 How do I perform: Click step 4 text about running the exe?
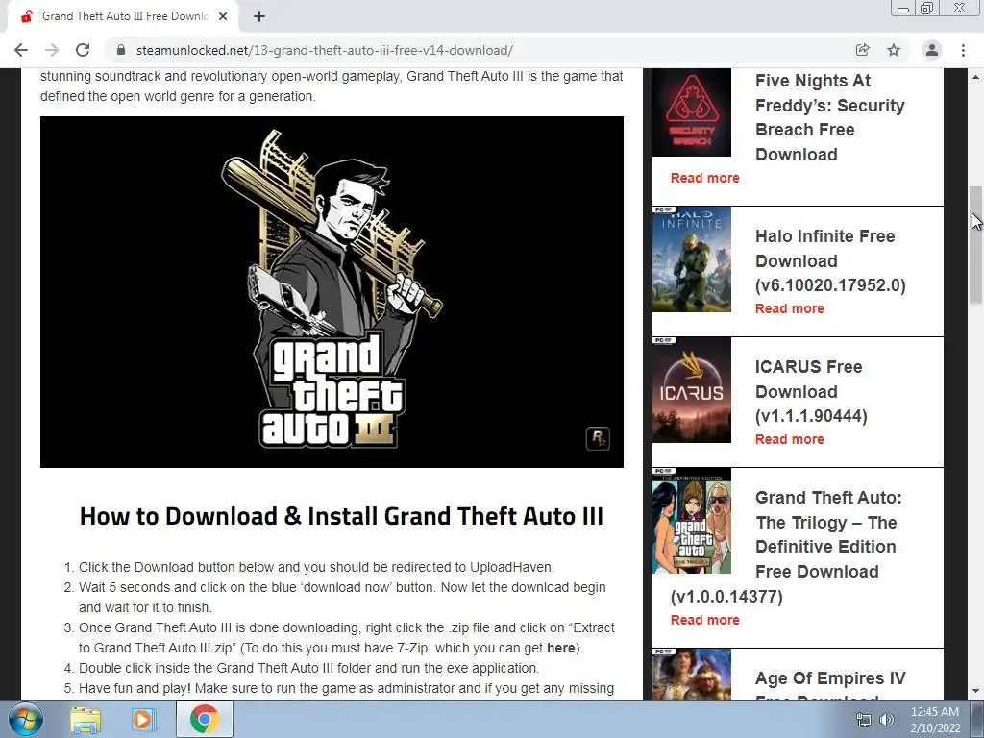tap(308, 668)
